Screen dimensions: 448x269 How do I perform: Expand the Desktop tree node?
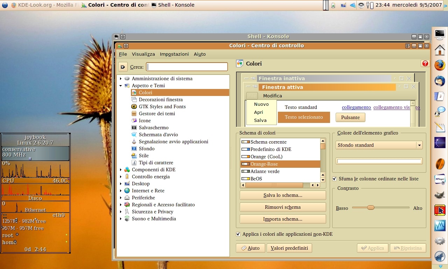(121, 184)
